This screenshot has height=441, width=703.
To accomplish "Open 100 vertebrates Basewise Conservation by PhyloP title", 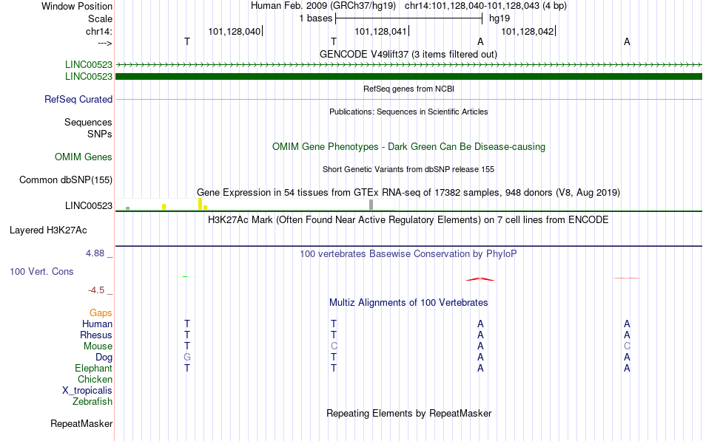I will pos(408,254).
